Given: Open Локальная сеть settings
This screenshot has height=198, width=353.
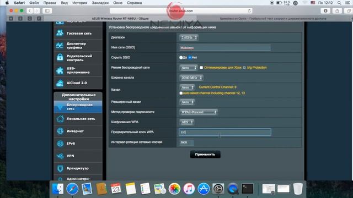Looking at the screenshot, I should click(78, 119).
